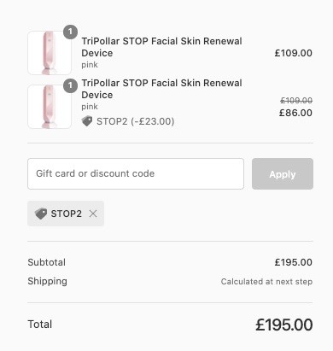Screen dimensions: 333x351
Task: Remove the STOP2 discount code with the X
Action: click(93, 214)
